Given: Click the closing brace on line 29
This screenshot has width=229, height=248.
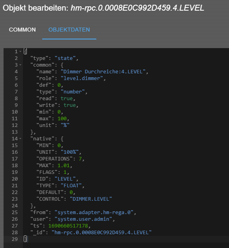Looking at the screenshot, I should click(25, 239).
